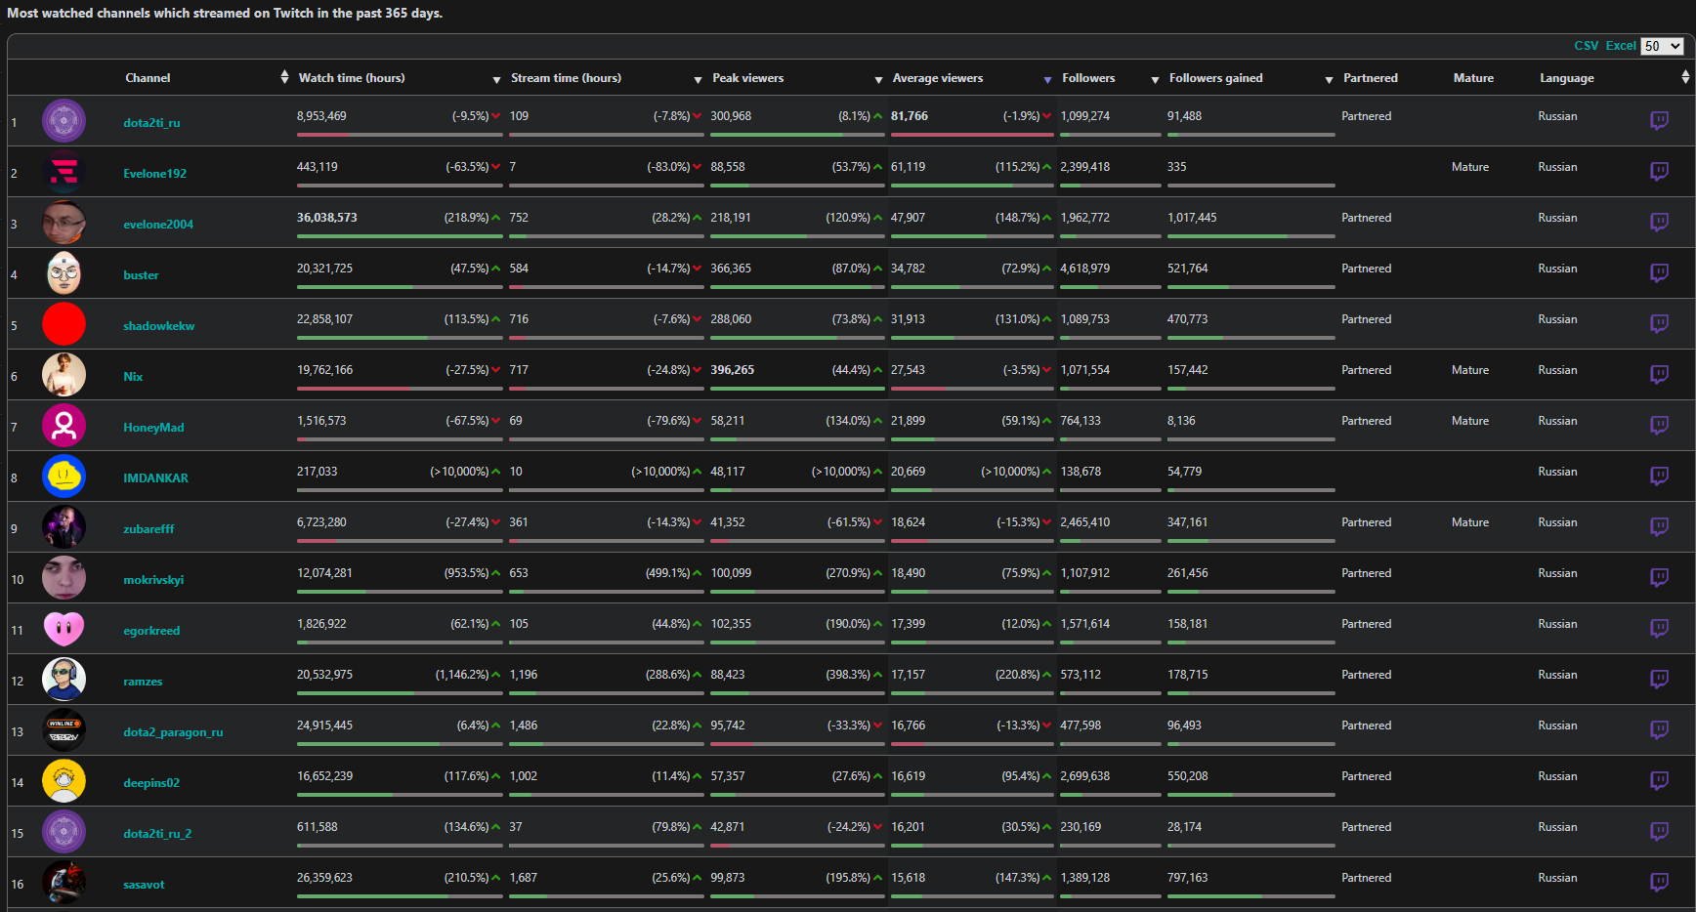Click Evelone192's channel avatar
The image size is (1696, 912).
[64, 172]
